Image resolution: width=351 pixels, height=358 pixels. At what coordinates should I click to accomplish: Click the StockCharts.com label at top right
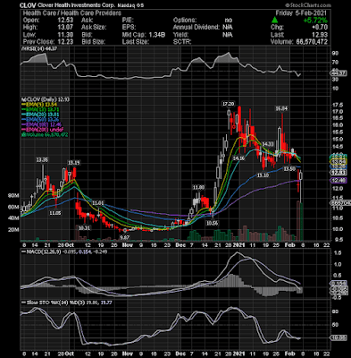point(308,5)
